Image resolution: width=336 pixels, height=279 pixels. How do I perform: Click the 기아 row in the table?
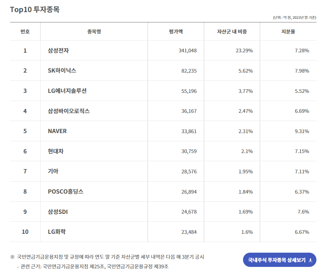(52, 171)
